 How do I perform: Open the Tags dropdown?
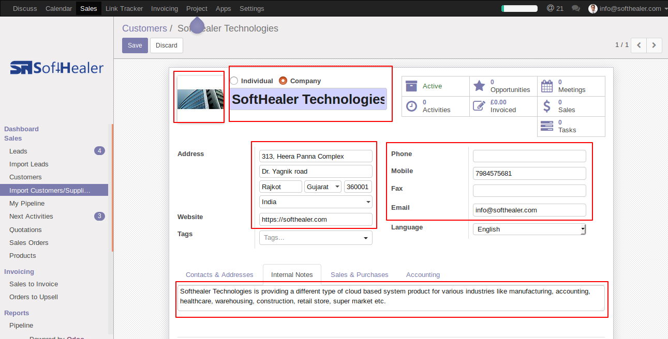(x=316, y=238)
